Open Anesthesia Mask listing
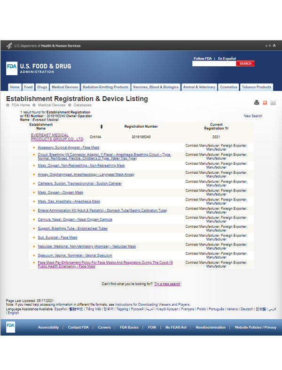282x370 pixels. 69,201
